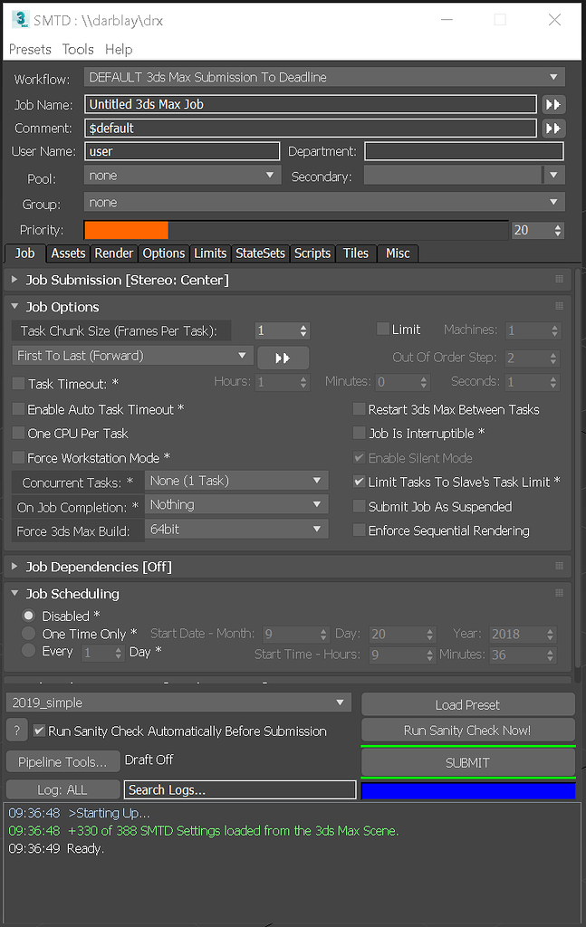Click Run Sanity Check Now!
Image resolution: width=586 pixels, height=927 pixels.
pos(467,731)
